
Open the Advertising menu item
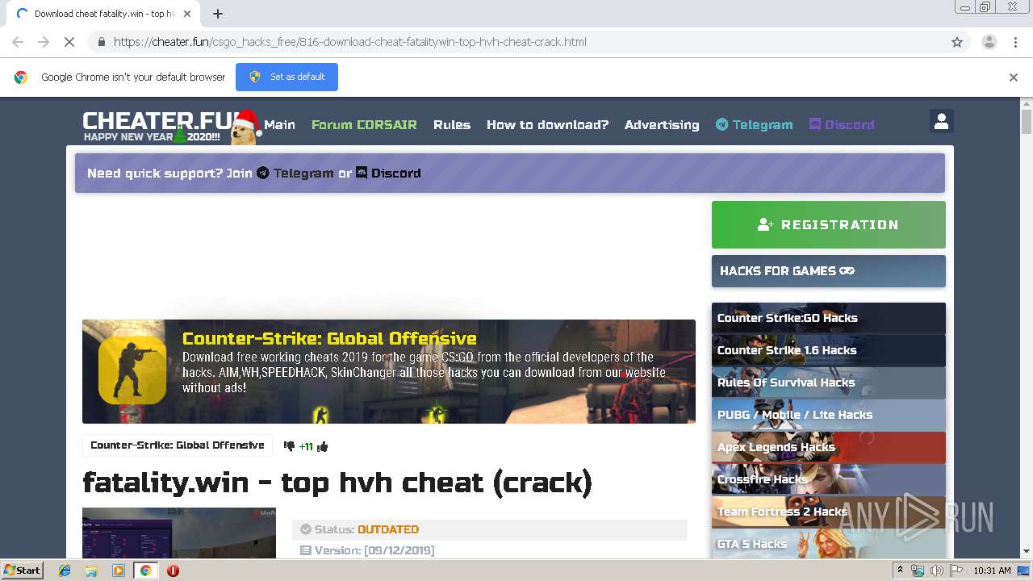tap(662, 124)
